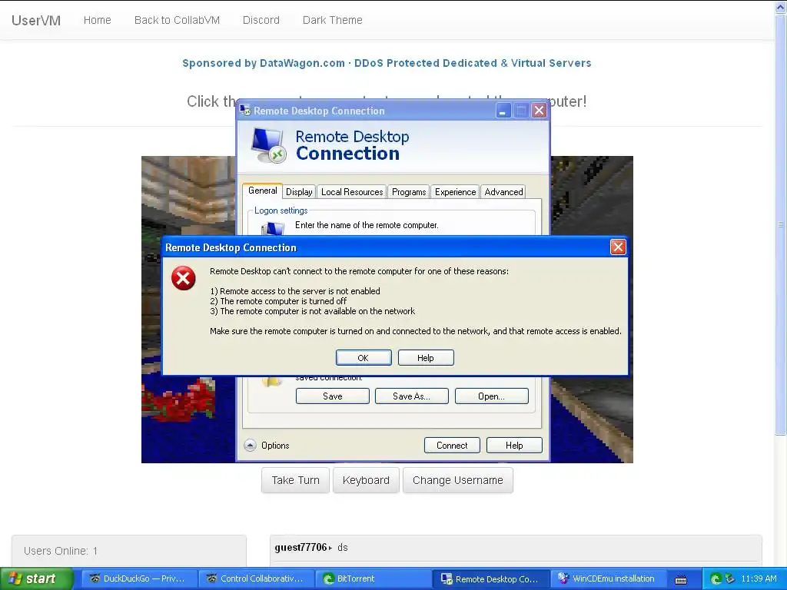The image size is (787, 590).
Task: Click the Remote Desktop banner computer icon
Action: 268,145
